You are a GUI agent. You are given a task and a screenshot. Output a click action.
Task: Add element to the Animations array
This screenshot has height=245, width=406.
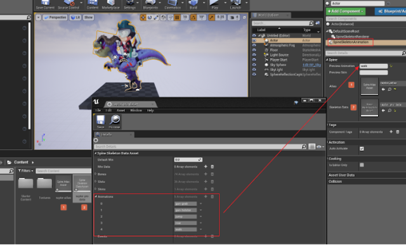(206, 197)
